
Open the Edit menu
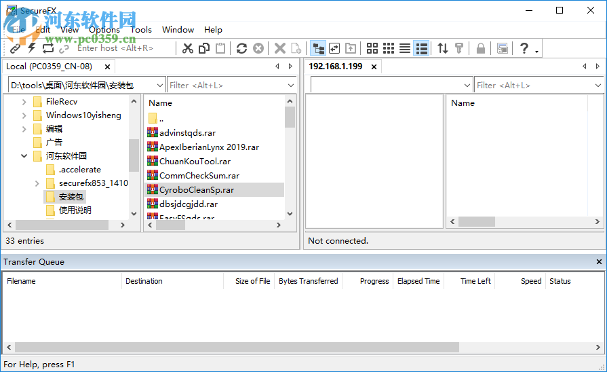click(x=43, y=29)
